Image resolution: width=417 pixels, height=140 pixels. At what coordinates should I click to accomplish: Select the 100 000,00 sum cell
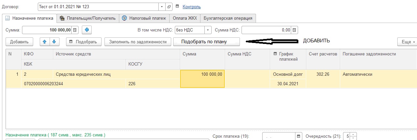coord(202,79)
